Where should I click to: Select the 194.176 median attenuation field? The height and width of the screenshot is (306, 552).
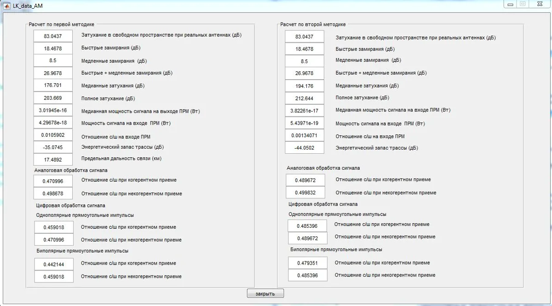pos(305,86)
